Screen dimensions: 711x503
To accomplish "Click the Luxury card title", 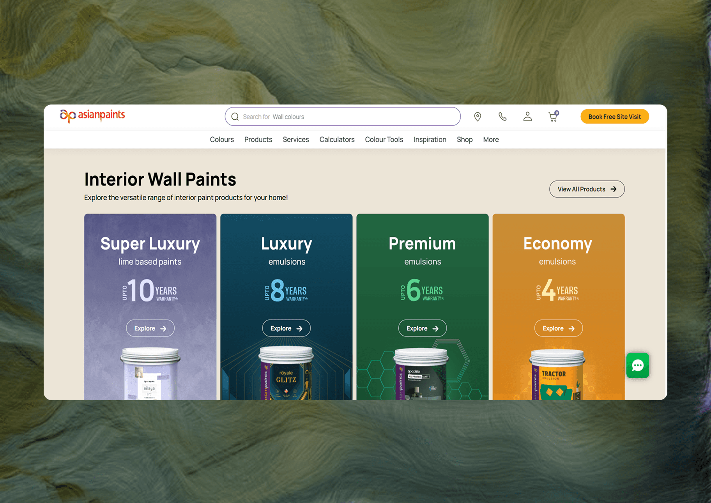I will pyautogui.click(x=287, y=244).
